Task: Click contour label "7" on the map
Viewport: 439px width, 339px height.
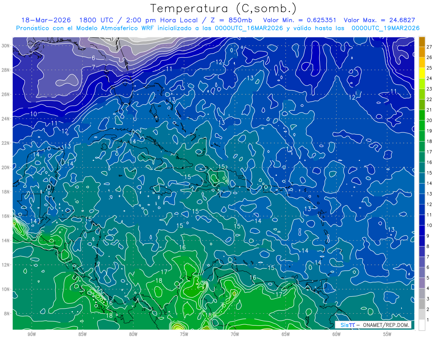Action: tap(93, 67)
